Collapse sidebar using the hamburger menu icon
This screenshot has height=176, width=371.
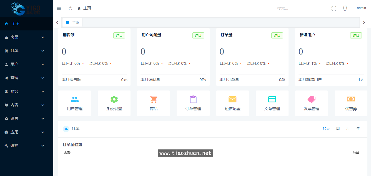[59, 8]
